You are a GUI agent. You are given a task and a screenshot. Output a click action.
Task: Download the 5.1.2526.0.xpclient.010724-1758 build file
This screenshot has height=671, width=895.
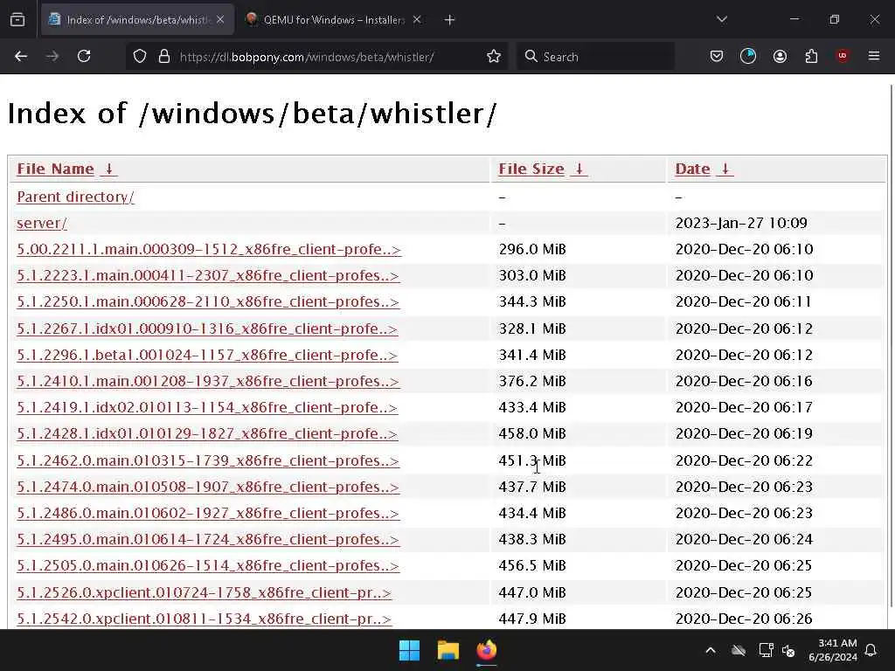tap(205, 592)
